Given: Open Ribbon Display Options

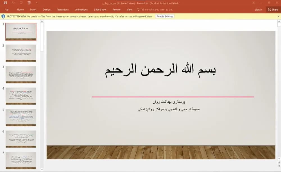Looking at the screenshot, I should 253,3.
